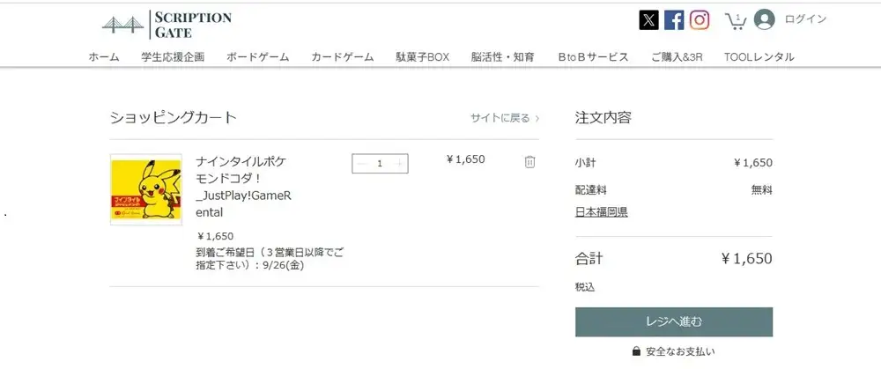Increase item quantity with plus button
881x369 pixels.
[x=400, y=163]
